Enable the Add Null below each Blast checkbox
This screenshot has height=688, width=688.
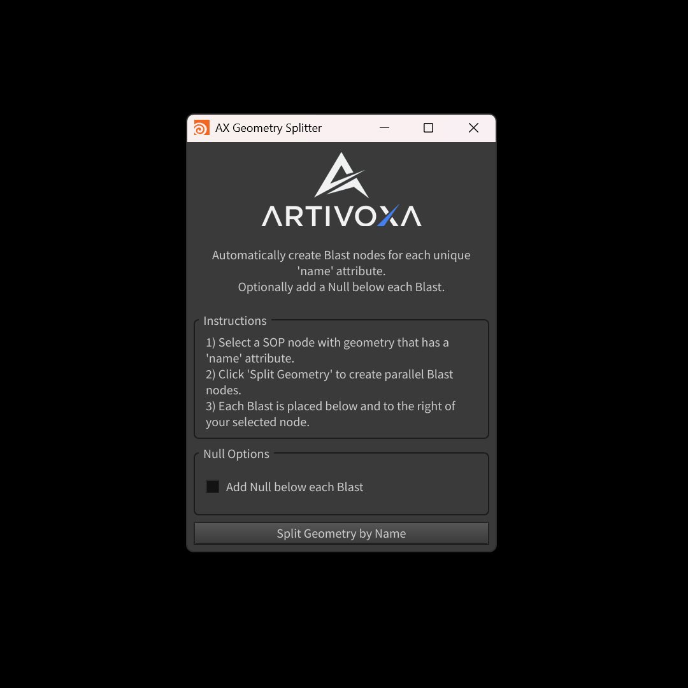coord(212,486)
